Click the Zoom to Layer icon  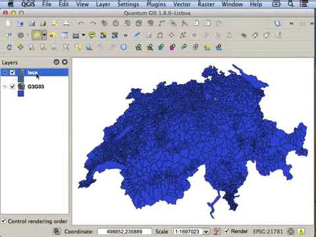(89, 47)
